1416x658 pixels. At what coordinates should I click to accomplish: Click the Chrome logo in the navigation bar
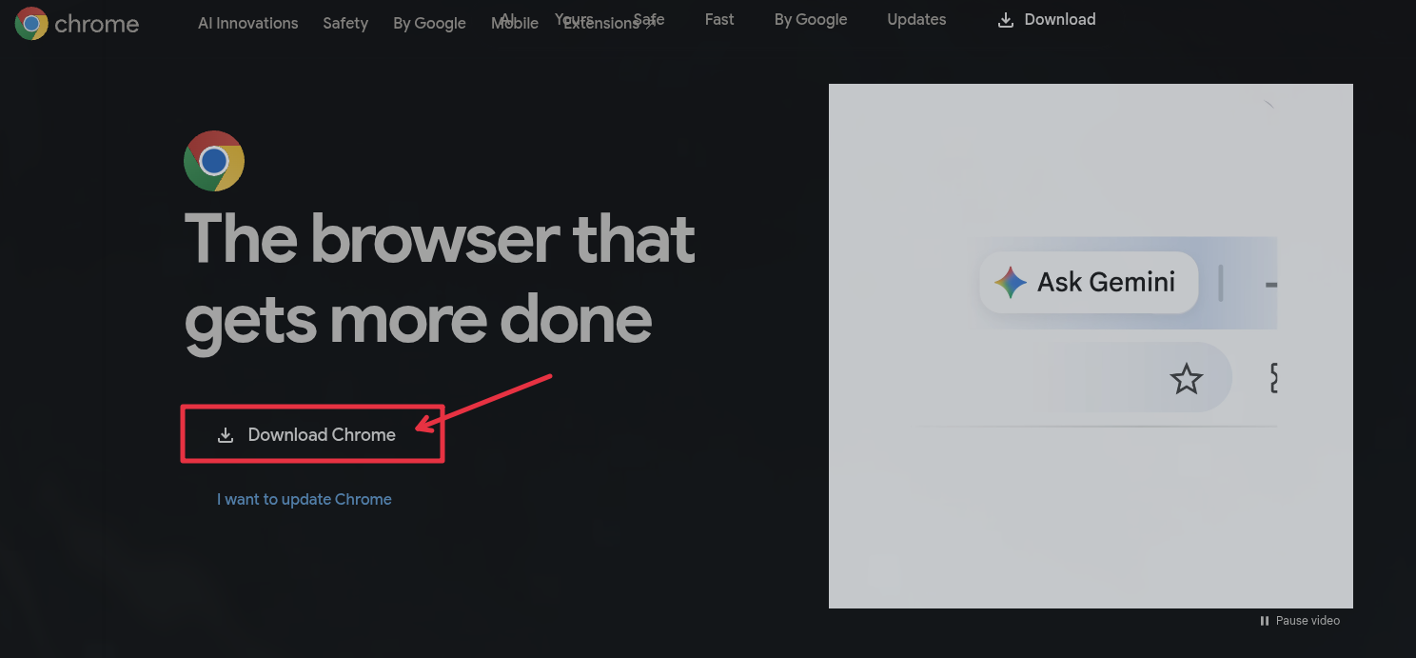click(77, 23)
